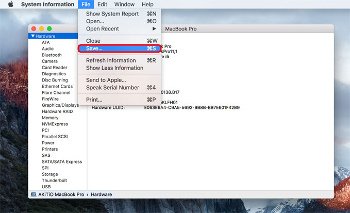The width and height of the screenshot is (350, 213).
Task: Select Show System Report menu item
Action: [112, 13]
